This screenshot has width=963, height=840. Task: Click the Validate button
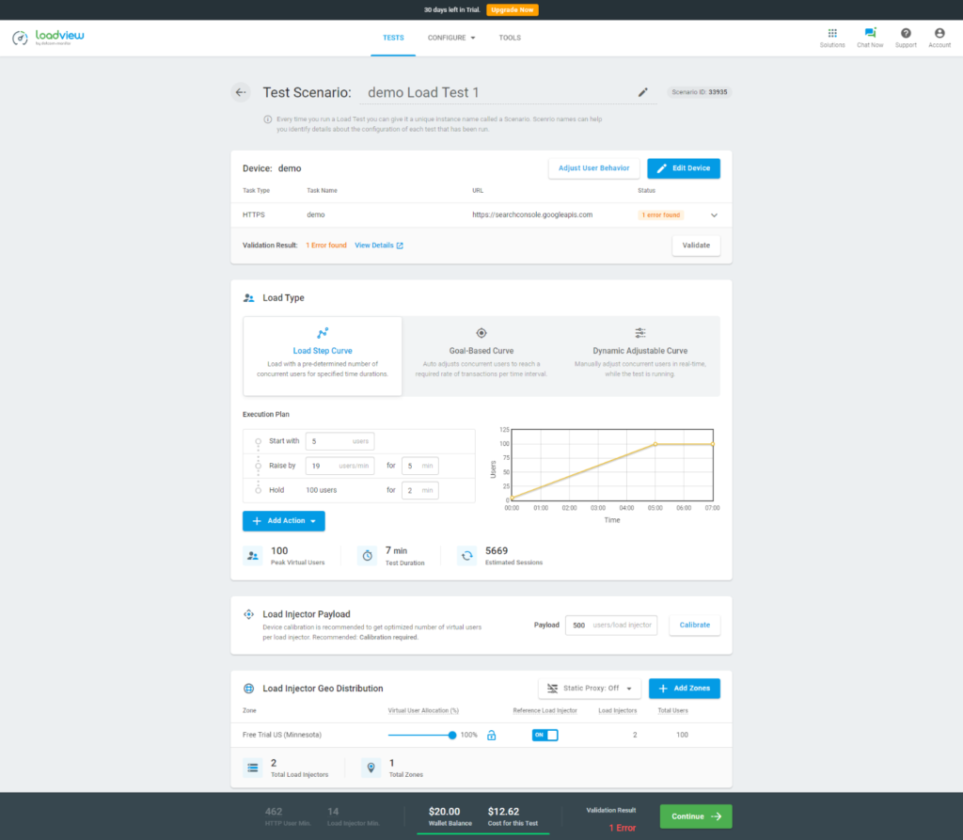pos(696,246)
